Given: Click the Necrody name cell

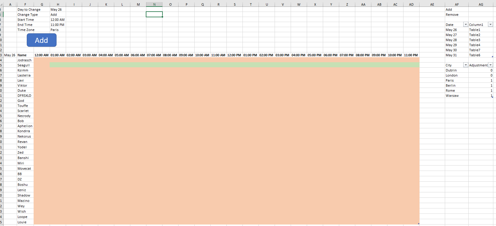Looking at the screenshot, I should pos(25,116).
